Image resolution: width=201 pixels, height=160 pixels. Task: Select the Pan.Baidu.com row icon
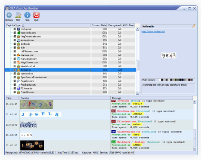(19, 85)
